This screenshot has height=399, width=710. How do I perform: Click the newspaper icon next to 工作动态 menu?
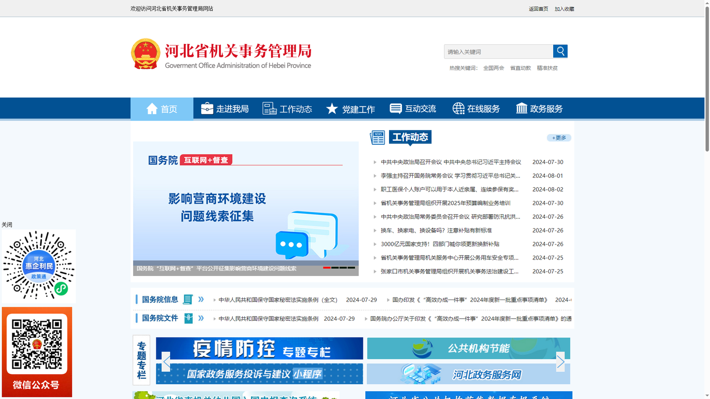(x=270, y=108)
